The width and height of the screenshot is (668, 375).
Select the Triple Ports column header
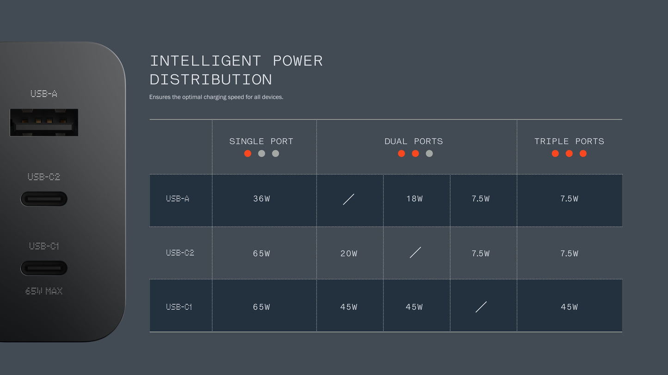click(569, 141)
